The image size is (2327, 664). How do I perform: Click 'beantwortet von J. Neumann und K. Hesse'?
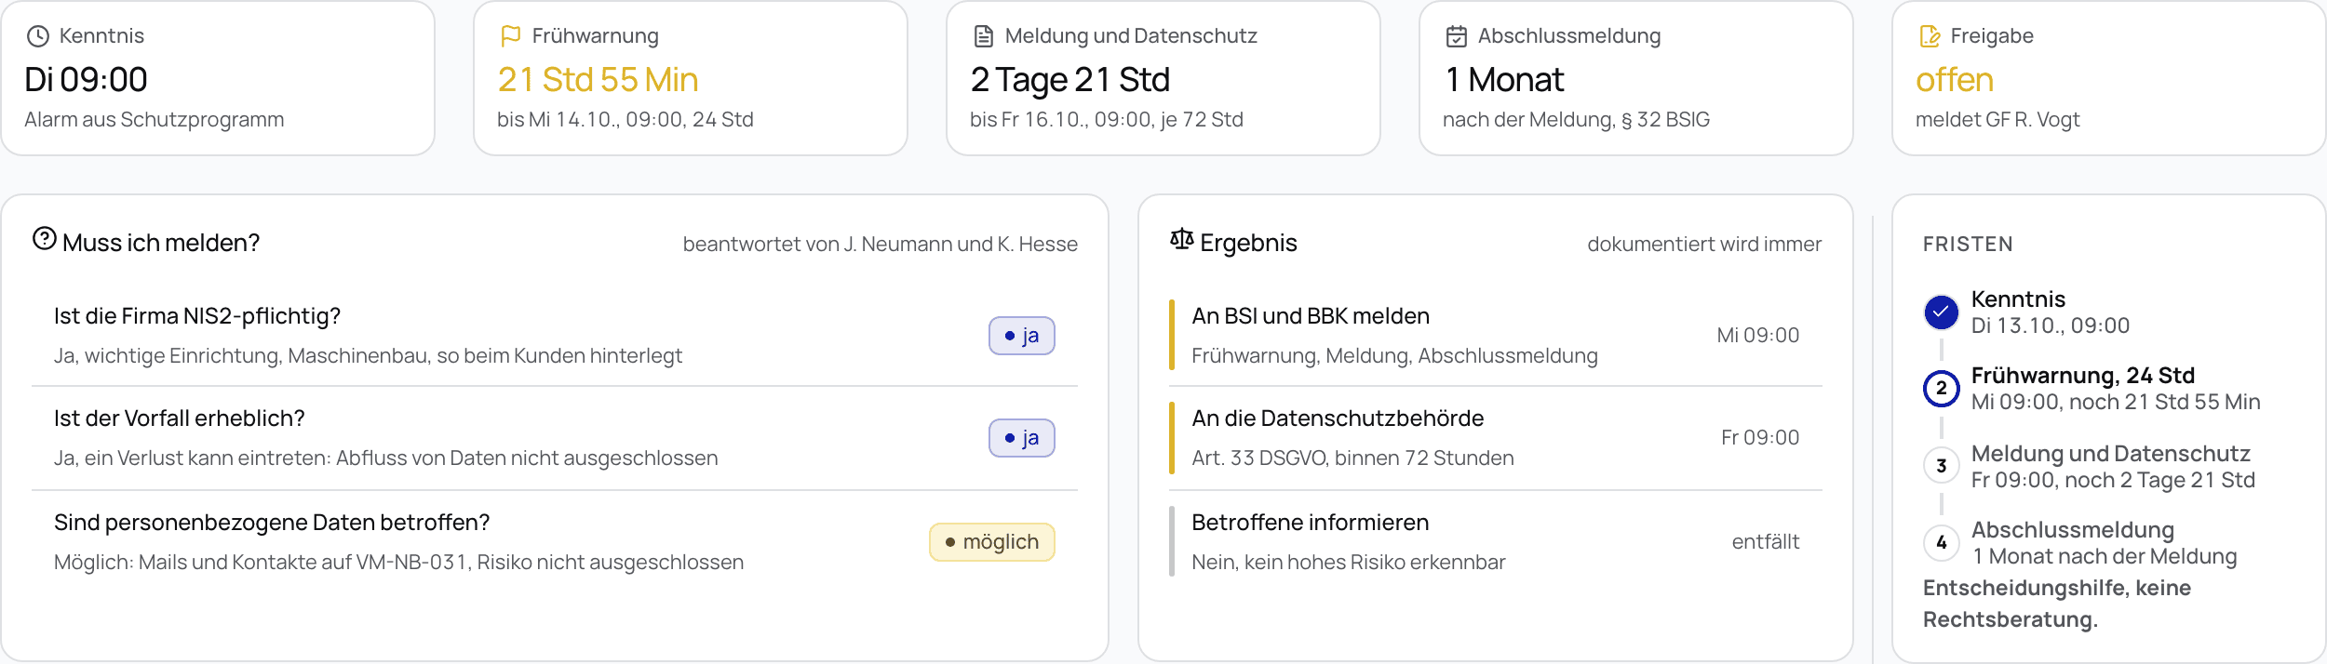coord(881,245)
